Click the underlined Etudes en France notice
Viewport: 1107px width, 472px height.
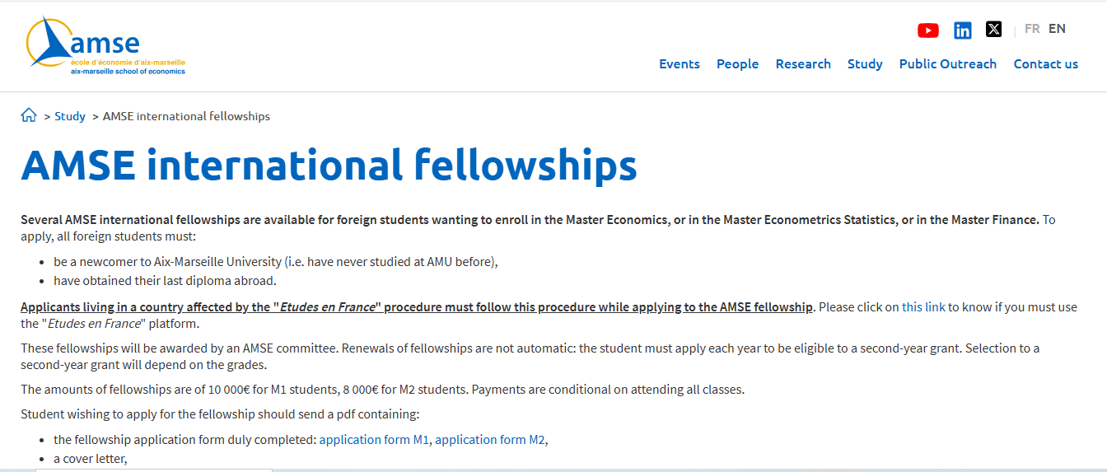417,307
